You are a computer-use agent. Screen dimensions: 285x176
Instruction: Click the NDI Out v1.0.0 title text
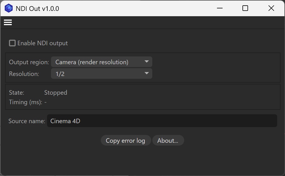click(x=38, y=9)
